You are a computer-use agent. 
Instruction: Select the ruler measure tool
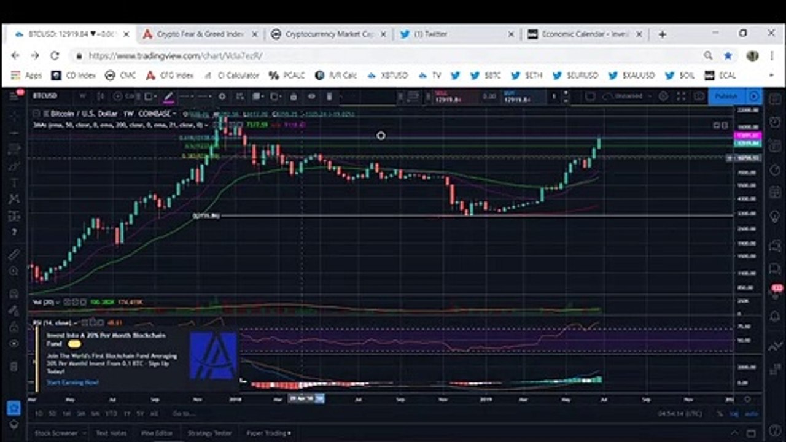click(x=14, y=254)
